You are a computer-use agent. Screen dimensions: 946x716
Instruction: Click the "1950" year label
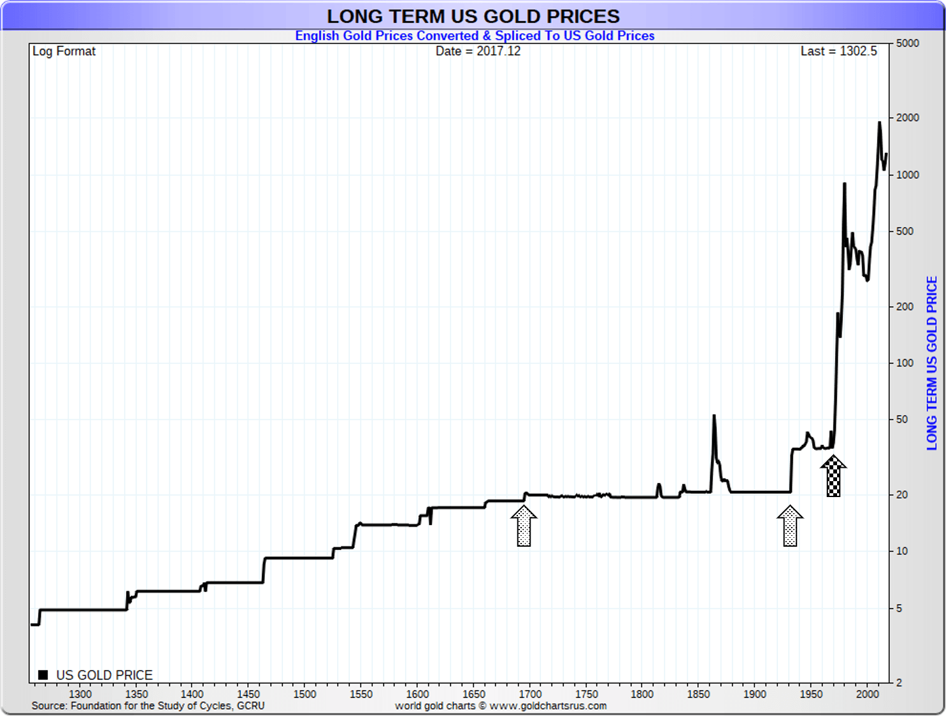click(x=811, y=694)
